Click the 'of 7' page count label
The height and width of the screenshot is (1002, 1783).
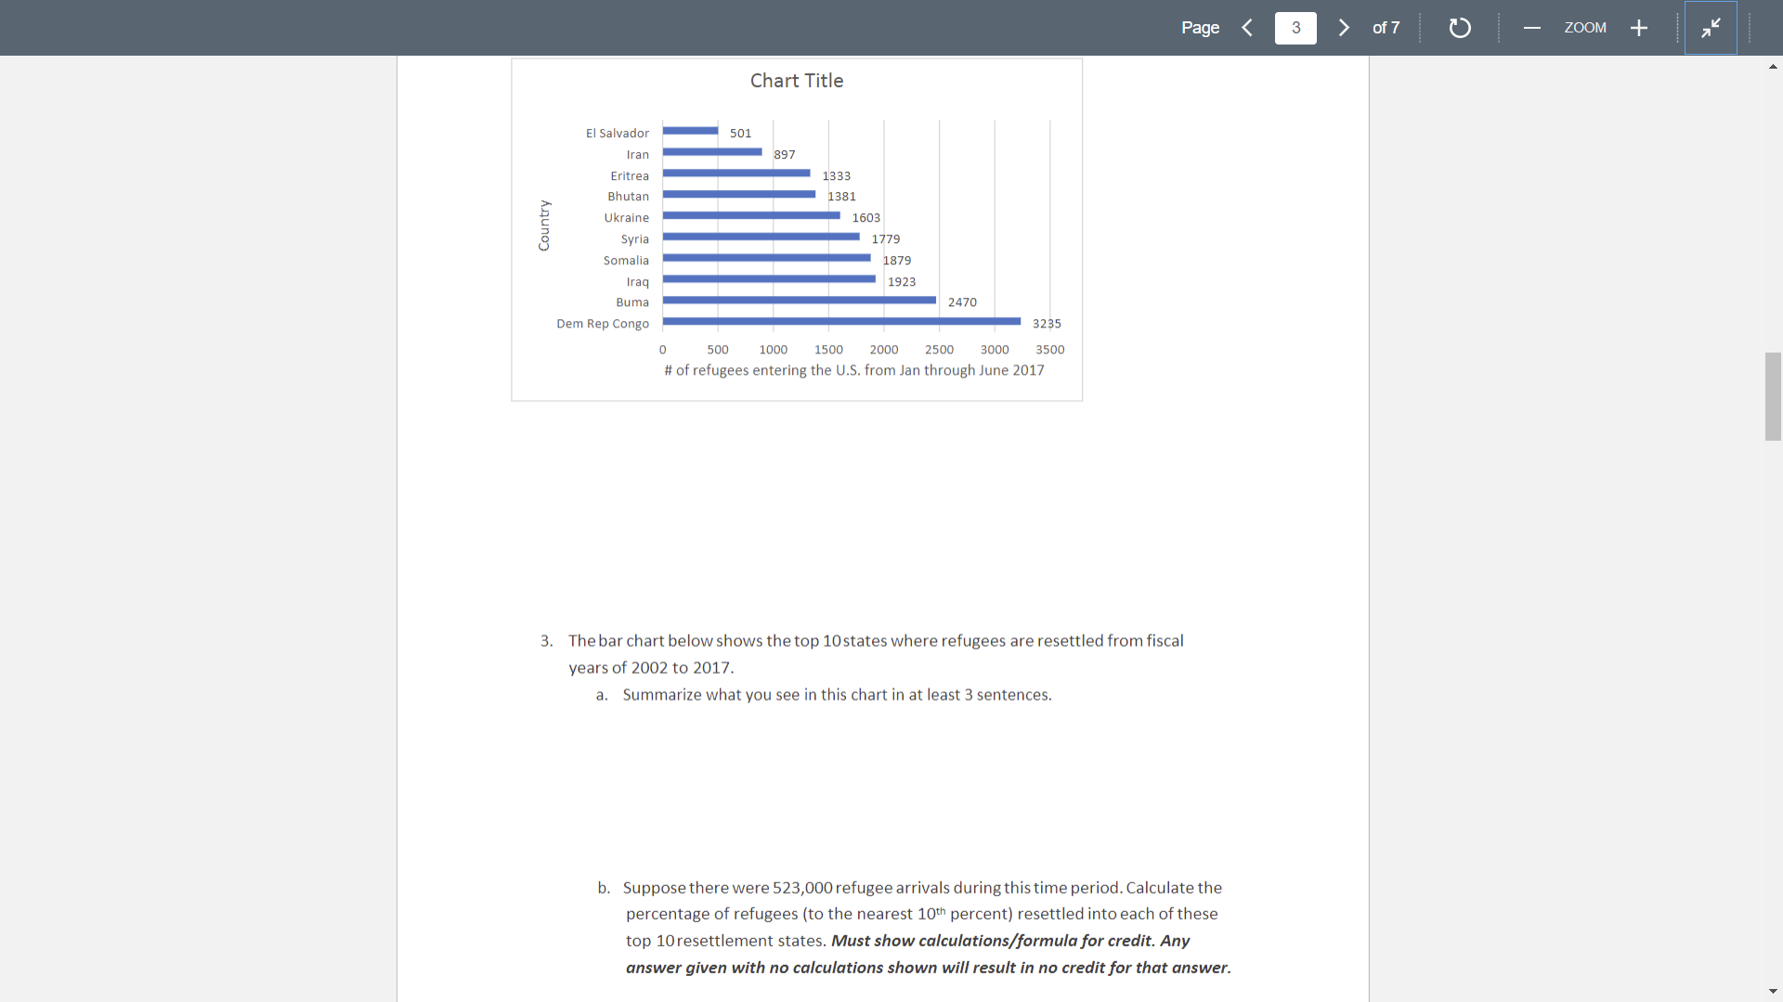[1386, 28]
